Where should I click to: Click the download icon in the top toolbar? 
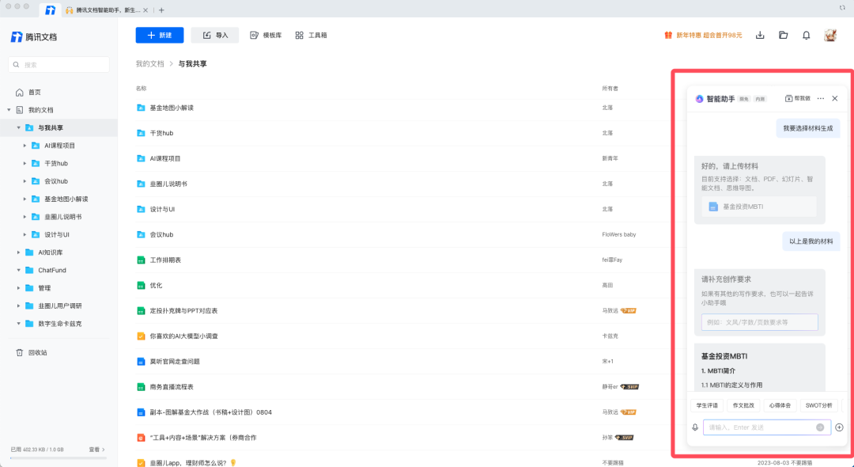760,36
